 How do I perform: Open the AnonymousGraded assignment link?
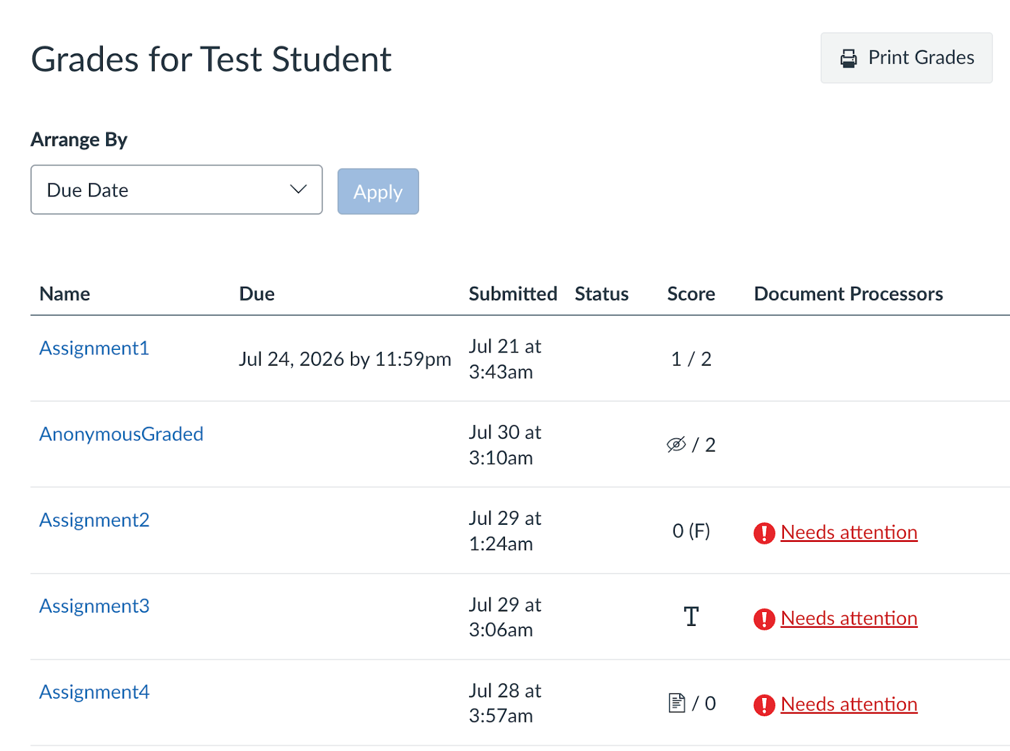[x=121, y=434]
